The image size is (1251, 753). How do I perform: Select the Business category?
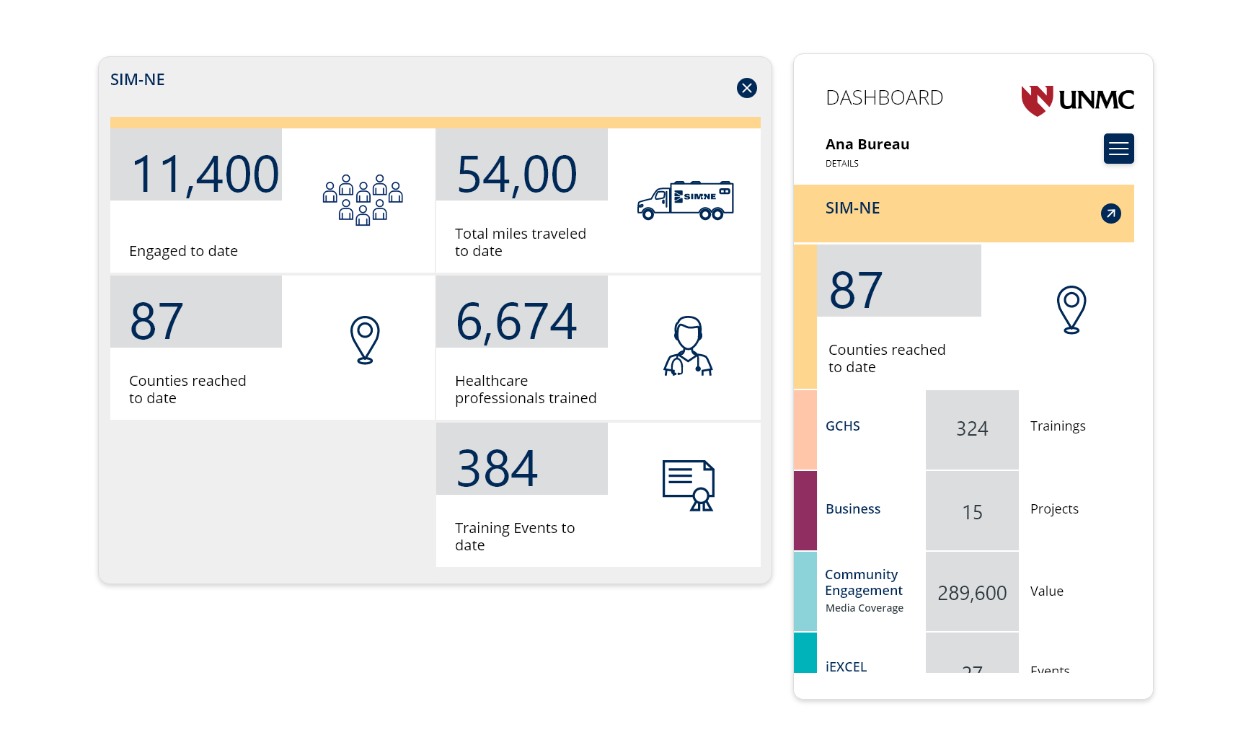852,509
